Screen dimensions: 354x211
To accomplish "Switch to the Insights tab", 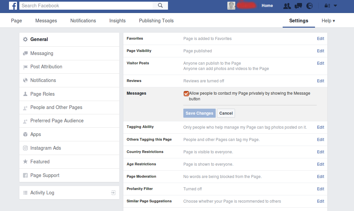I will pos(117,21).
